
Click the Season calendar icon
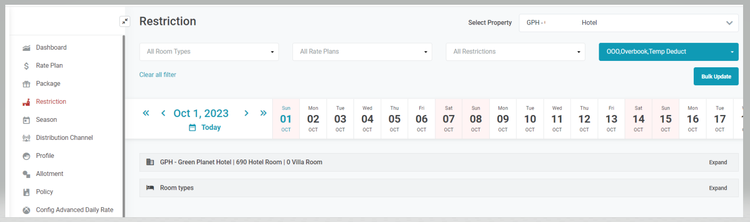(26, 120)
